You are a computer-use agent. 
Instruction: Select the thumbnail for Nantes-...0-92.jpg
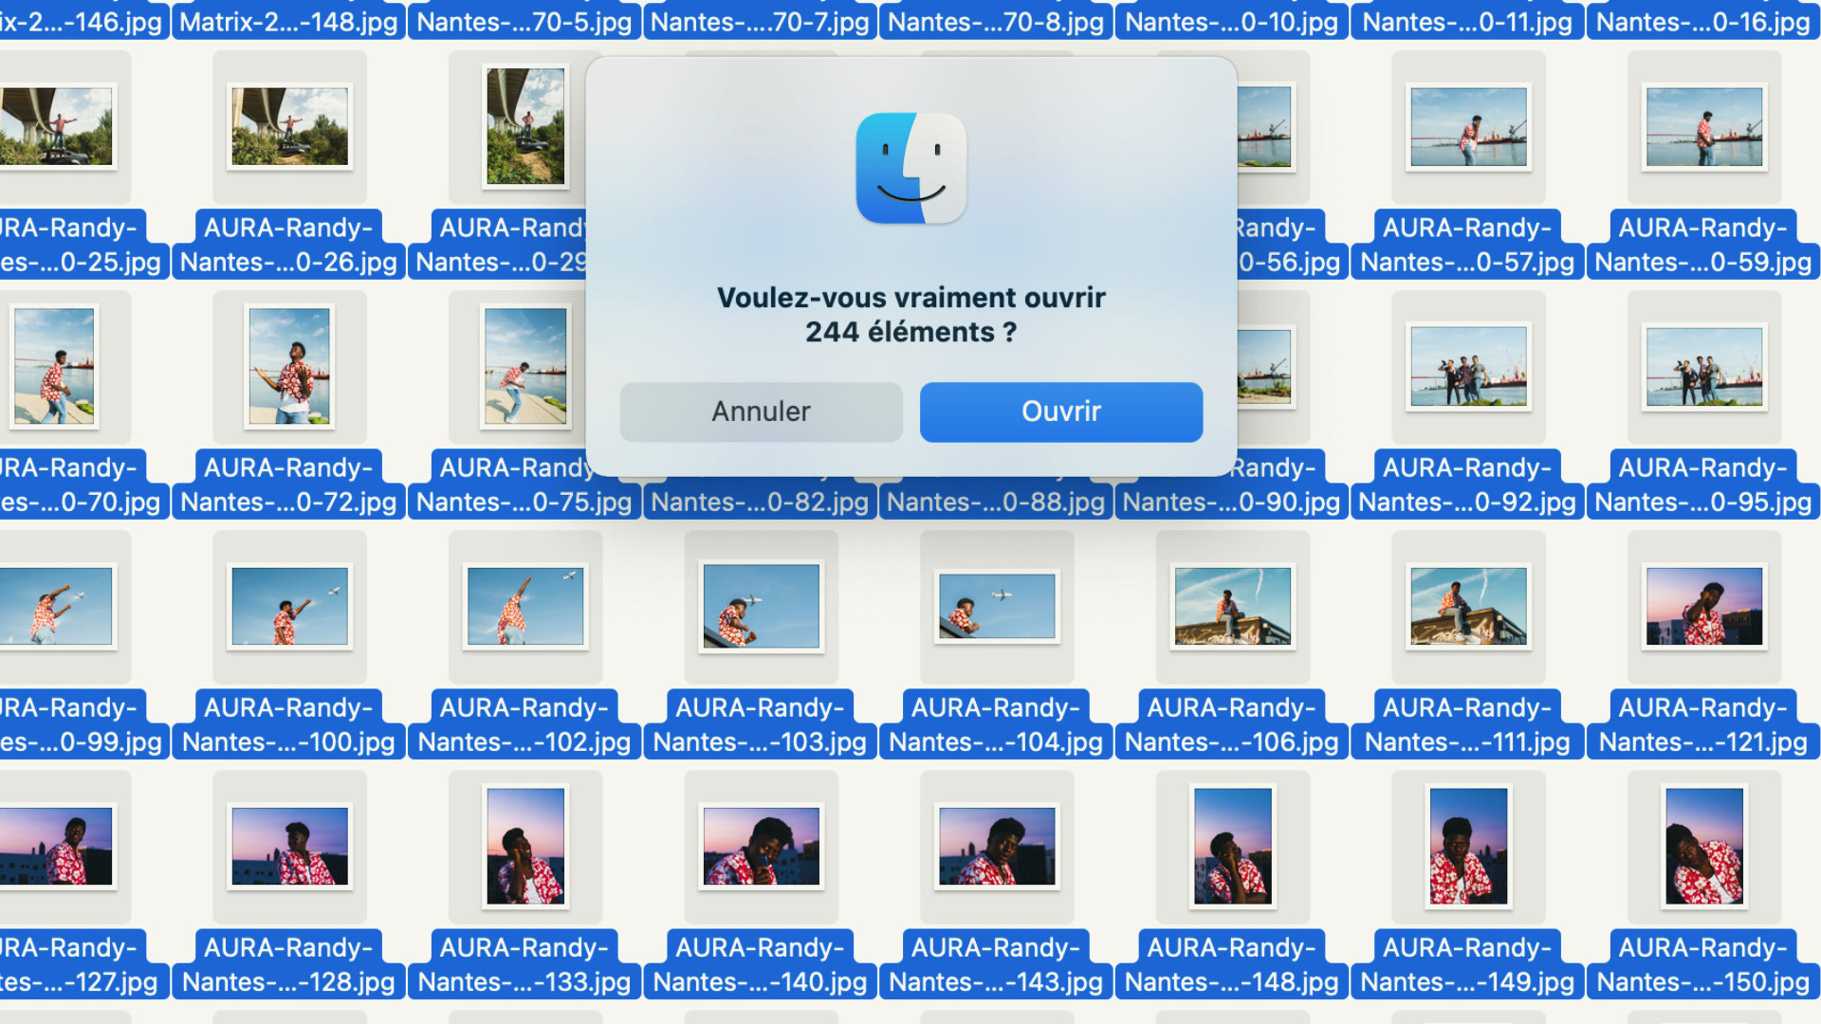1468,366
